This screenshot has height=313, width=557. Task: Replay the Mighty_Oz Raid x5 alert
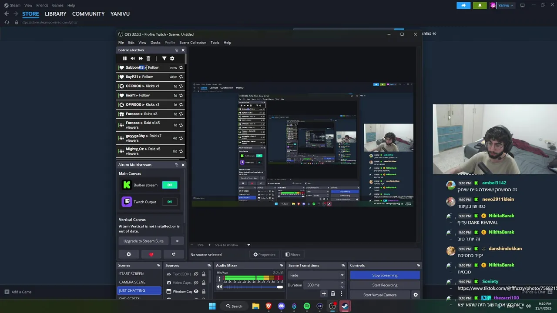click(181, 151)
